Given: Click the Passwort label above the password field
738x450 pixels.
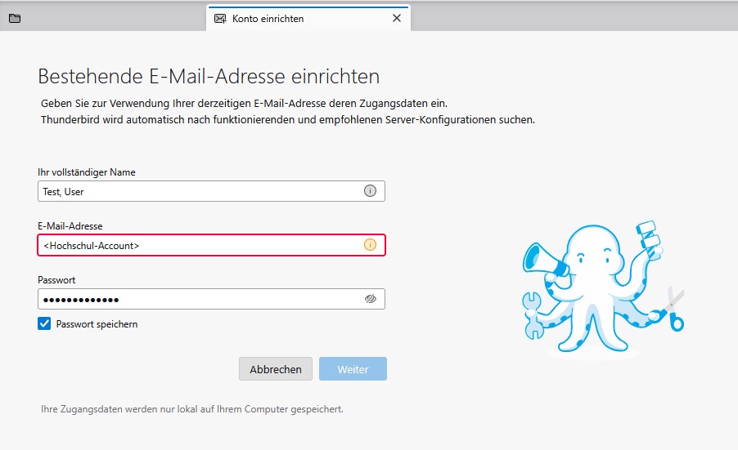Looking at the screenshot, I should (x=56, y=280).
